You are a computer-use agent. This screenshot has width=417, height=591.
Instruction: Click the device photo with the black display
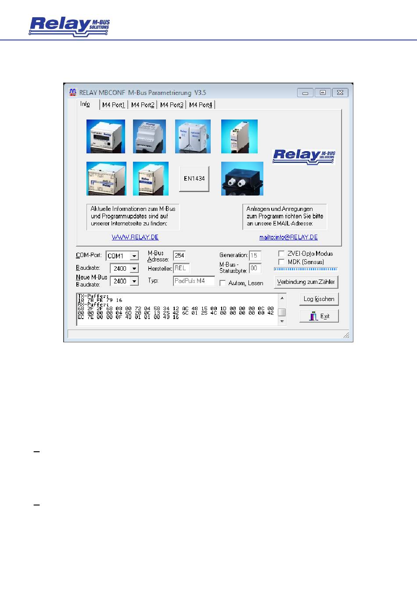click(106, 136)
